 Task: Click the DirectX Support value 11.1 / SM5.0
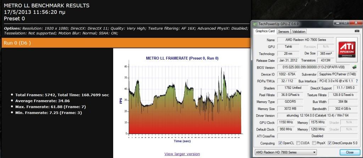coord(345,88)
